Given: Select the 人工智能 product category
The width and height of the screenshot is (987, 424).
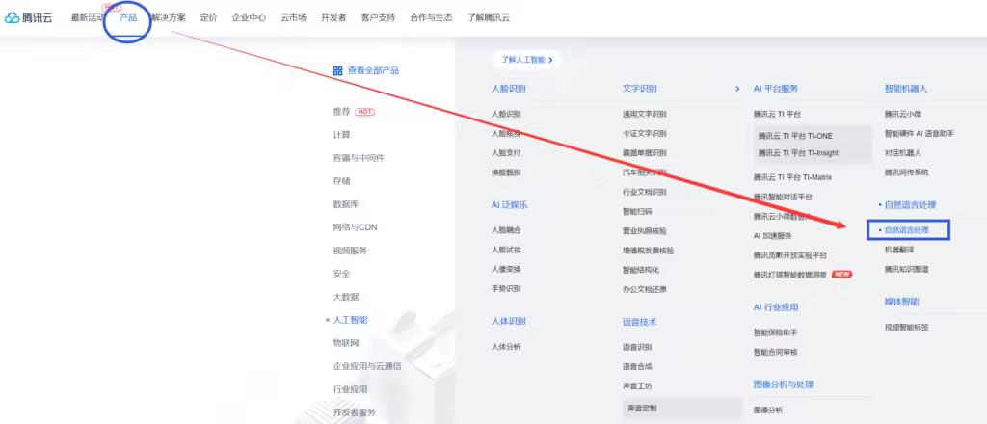Looking at the screenshot, I should click(x=350, y=320).
